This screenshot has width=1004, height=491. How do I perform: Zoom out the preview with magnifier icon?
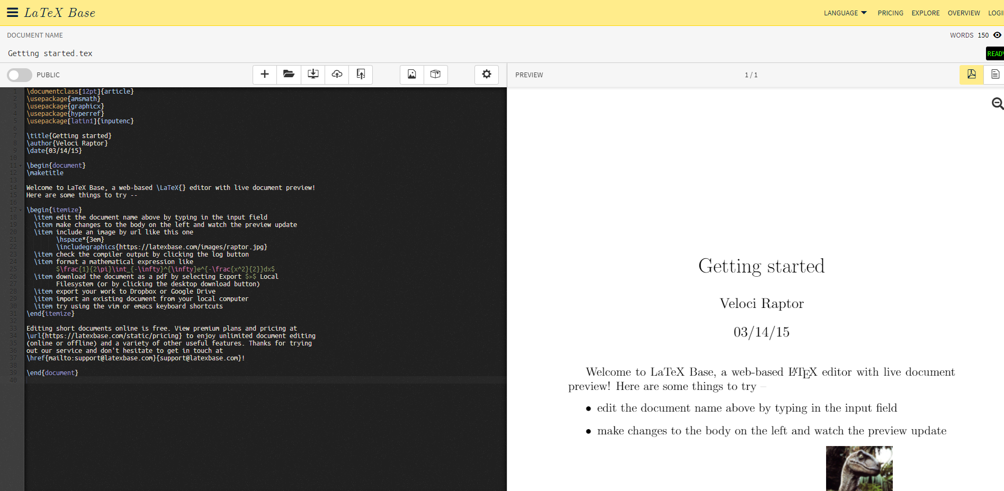(998, 104)
